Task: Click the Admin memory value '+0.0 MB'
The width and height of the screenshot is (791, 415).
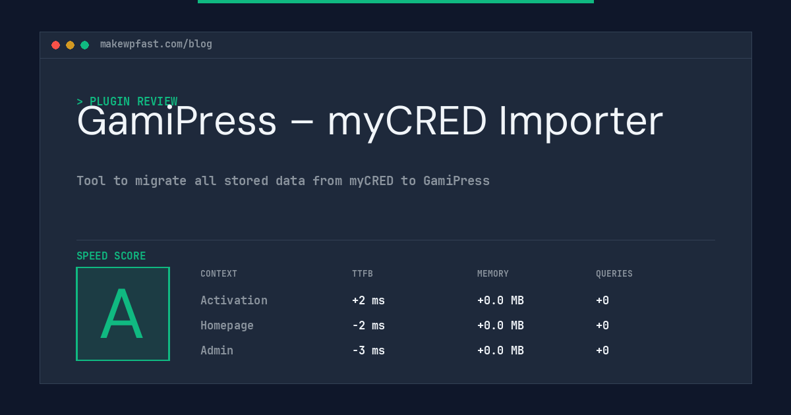Action: click(500, 350)
